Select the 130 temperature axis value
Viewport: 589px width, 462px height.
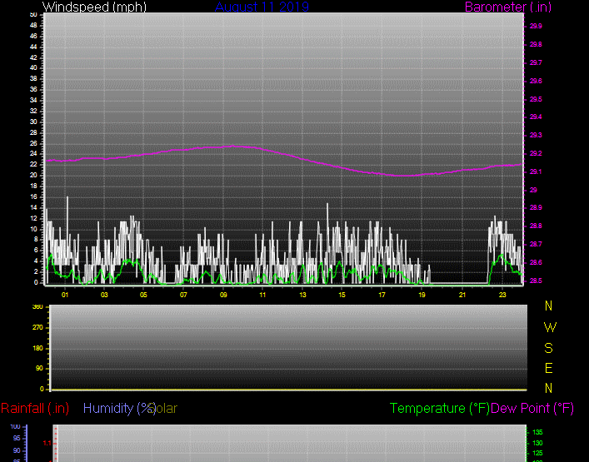click(x=538, y=443)
